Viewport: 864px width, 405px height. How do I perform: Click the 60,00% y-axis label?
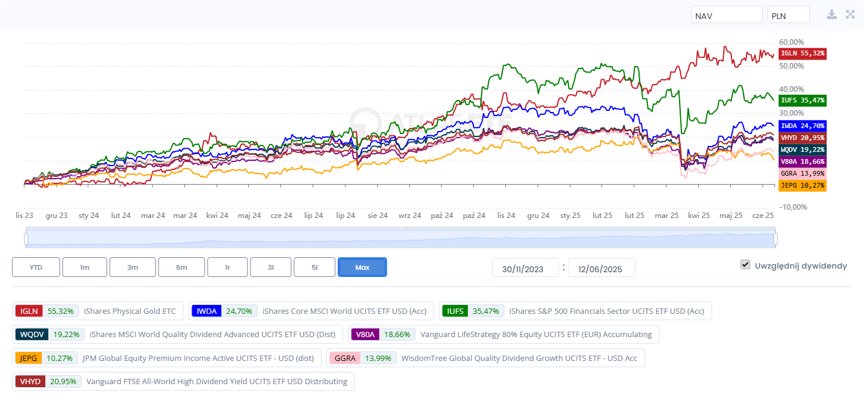[x=792, y=42]
